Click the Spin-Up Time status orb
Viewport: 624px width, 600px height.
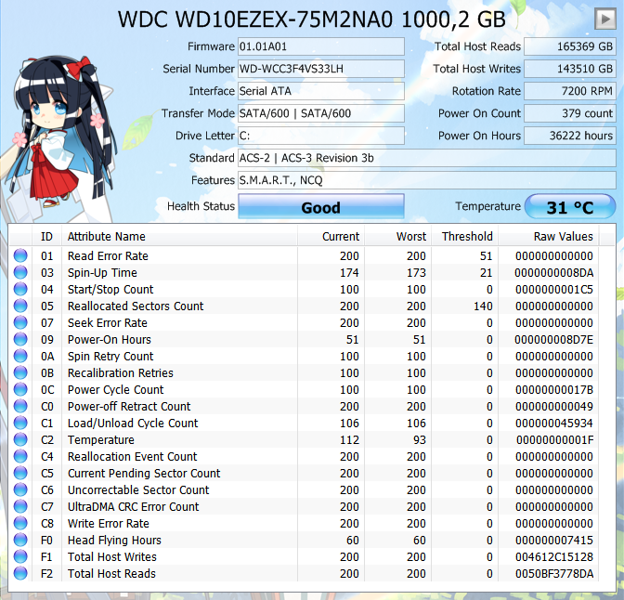(20, 273)
